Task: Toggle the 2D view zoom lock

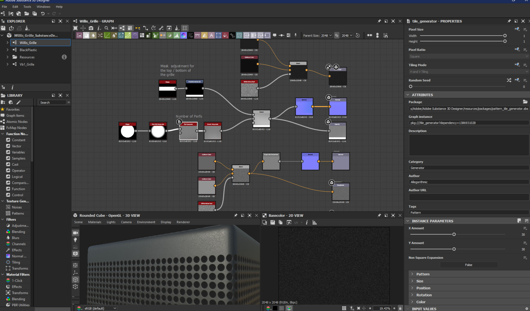Action: [400, 308]
